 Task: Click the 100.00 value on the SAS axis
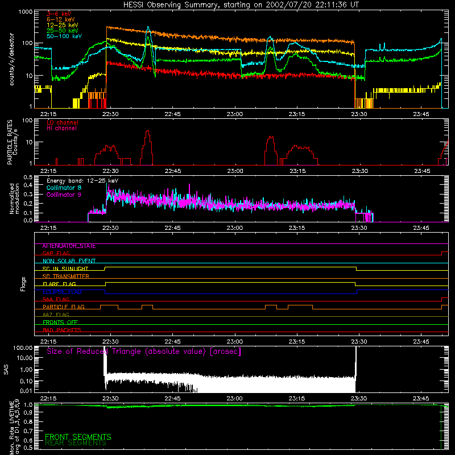click(23, 348)
